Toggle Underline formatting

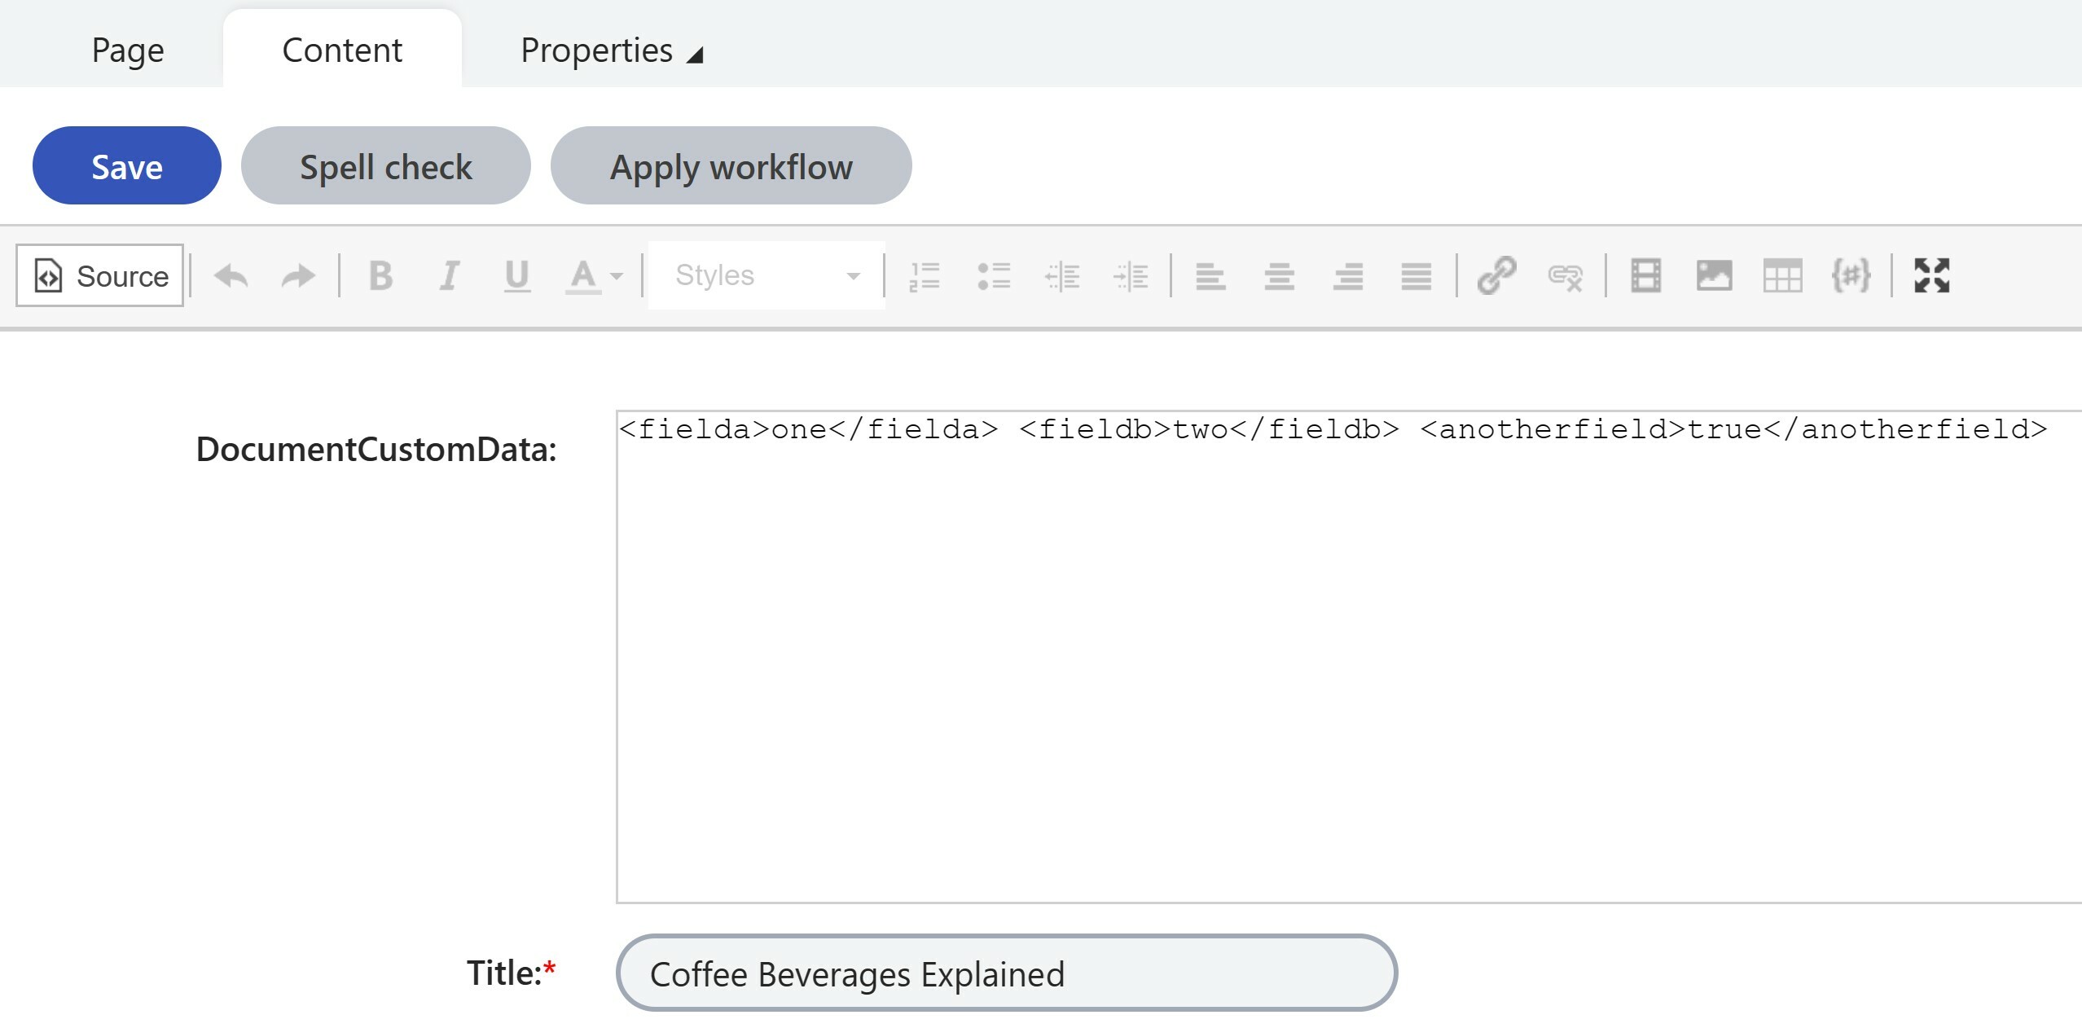pos(517,275)
